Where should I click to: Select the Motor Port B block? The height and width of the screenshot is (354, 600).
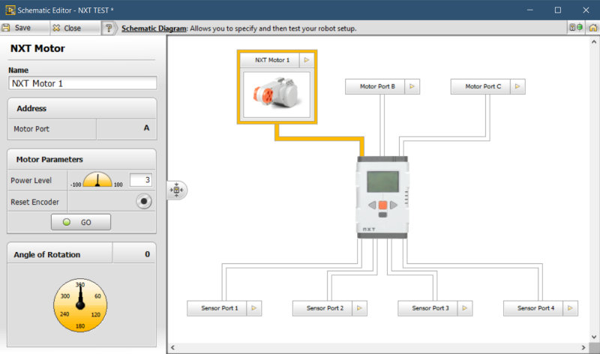375,86
